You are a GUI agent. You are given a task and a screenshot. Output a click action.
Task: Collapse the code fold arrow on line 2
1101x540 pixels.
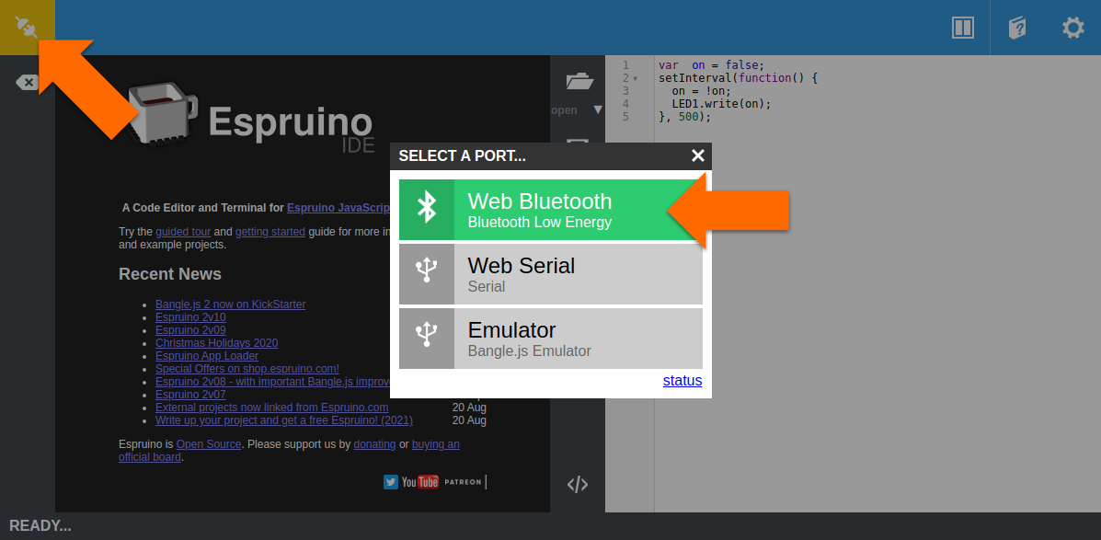pos(636,78)
